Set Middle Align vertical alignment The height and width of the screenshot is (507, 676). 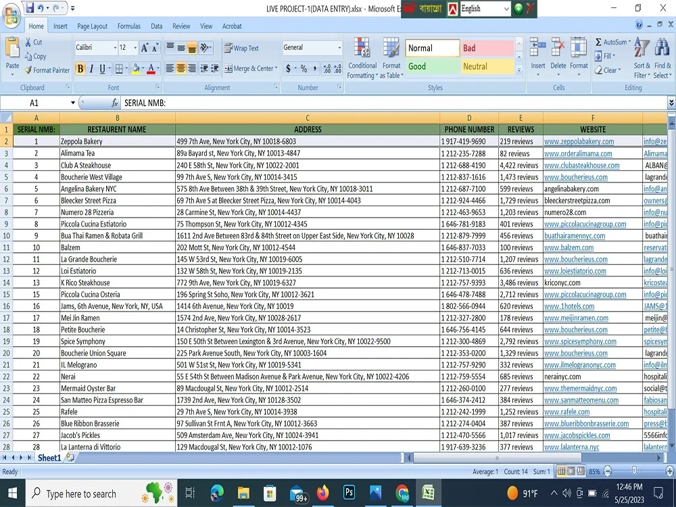(x=181, y=47)
